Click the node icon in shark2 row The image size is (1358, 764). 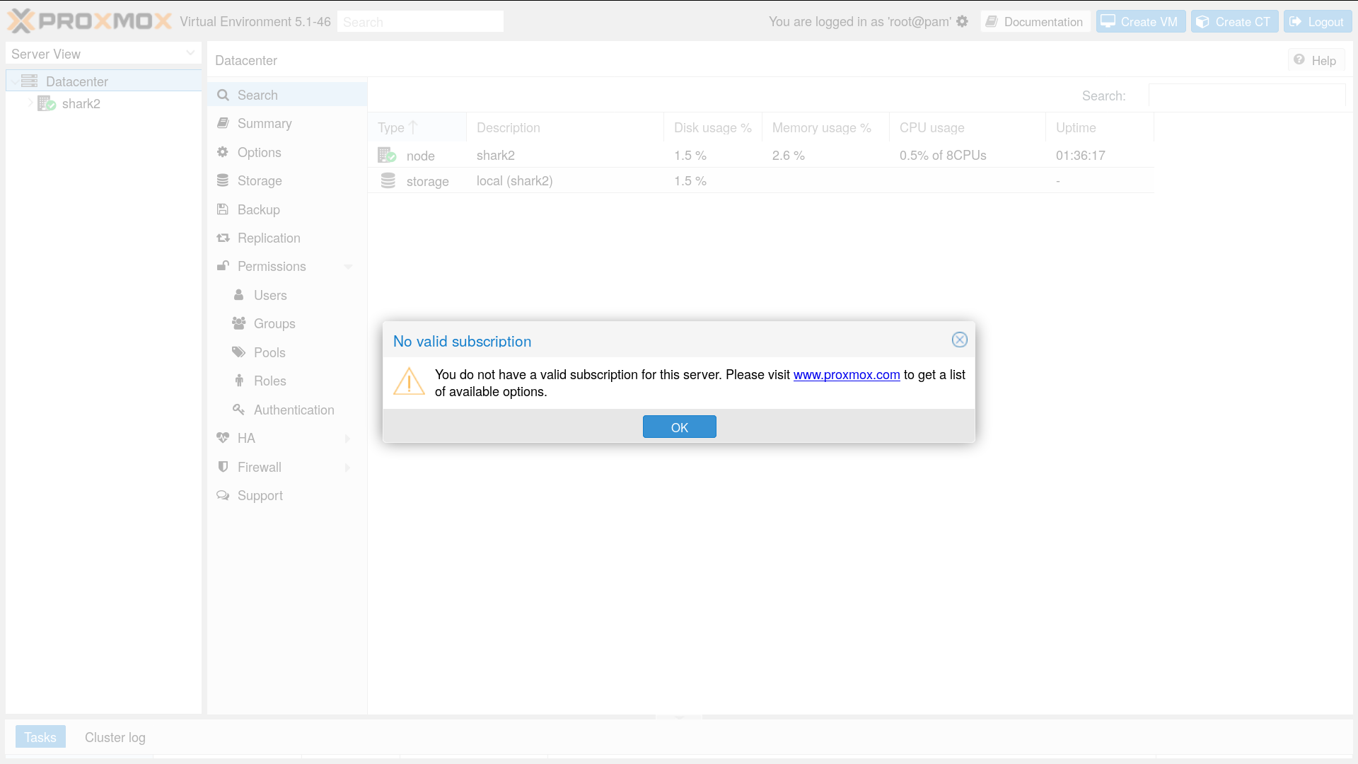[387, 155]
